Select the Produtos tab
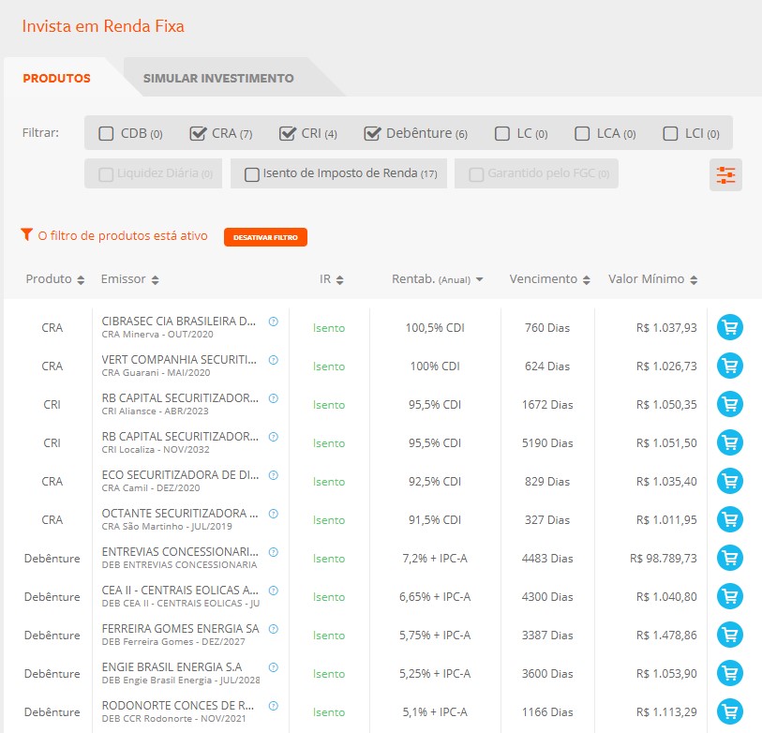762x733 pixels. tap(57, 79)
